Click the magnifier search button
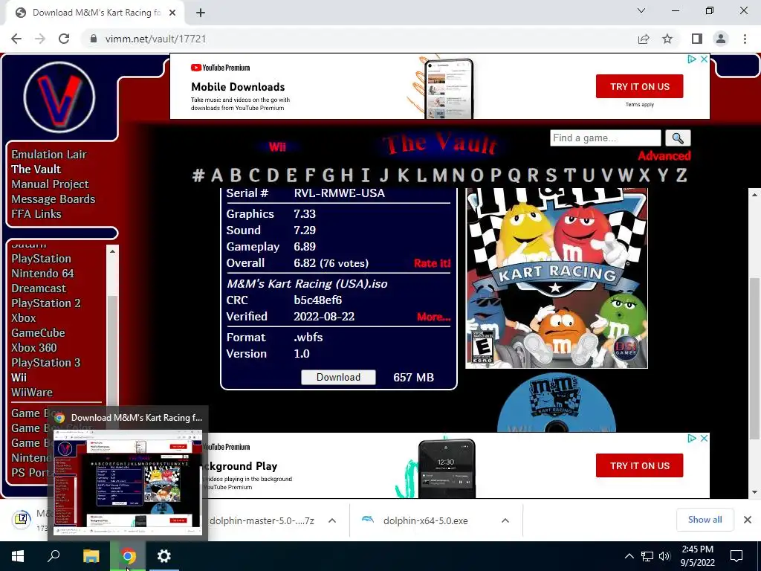This screenshot has width=761, height=571. (x=678, y=138)
